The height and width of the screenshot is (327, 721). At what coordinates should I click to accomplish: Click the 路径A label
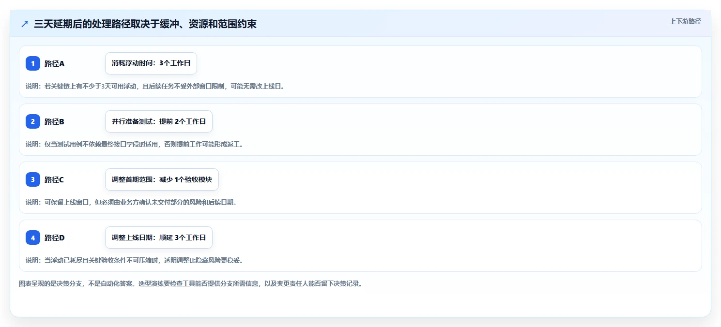tap(54, 63)
